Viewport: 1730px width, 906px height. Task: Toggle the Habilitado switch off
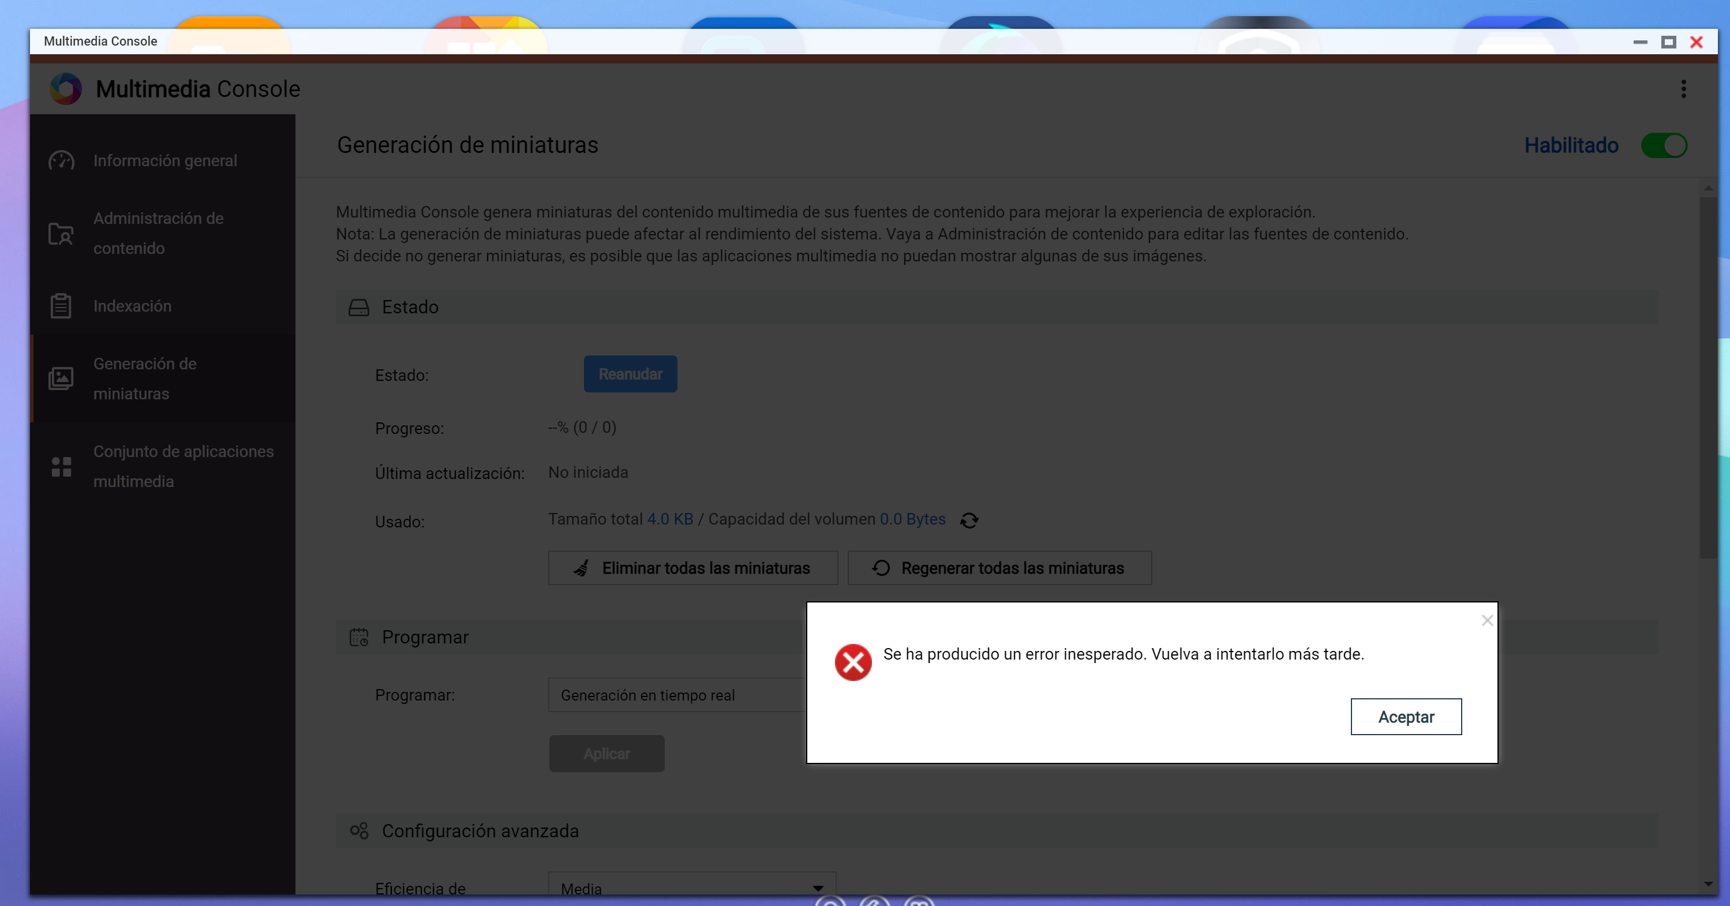1664,146
